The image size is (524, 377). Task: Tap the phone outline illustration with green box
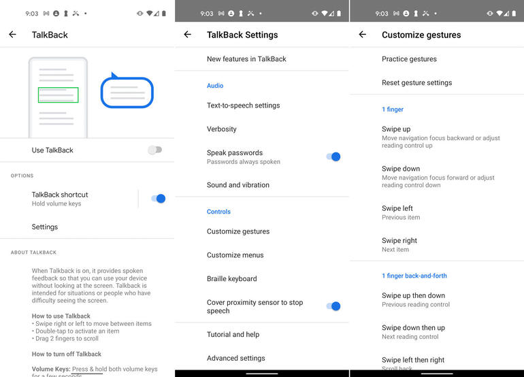58,97
